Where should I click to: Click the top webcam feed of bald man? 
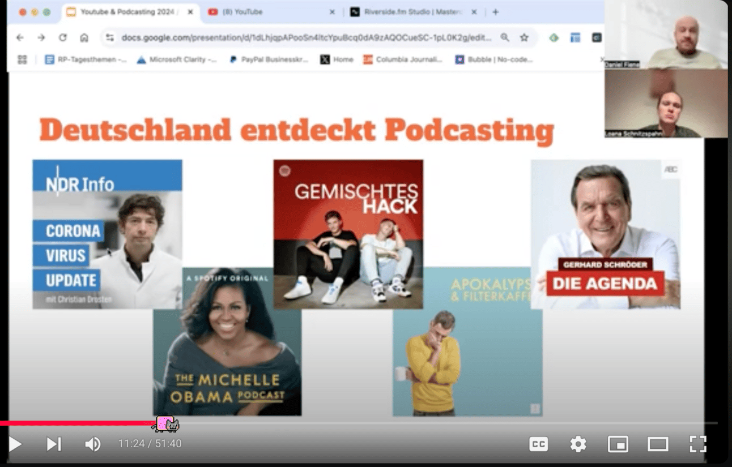666,35
